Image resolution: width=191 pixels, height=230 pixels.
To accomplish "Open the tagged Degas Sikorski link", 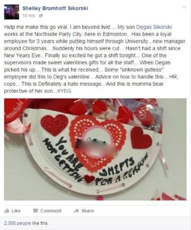I will click(x=154, y=27).
